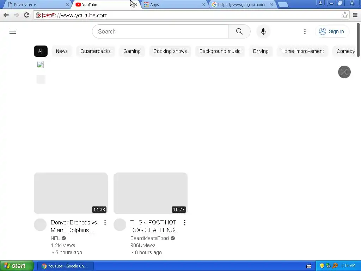Close the google.com/url tab
This screenshot has width=361, height=271.
pyautogui.click(x=272, y=5)
